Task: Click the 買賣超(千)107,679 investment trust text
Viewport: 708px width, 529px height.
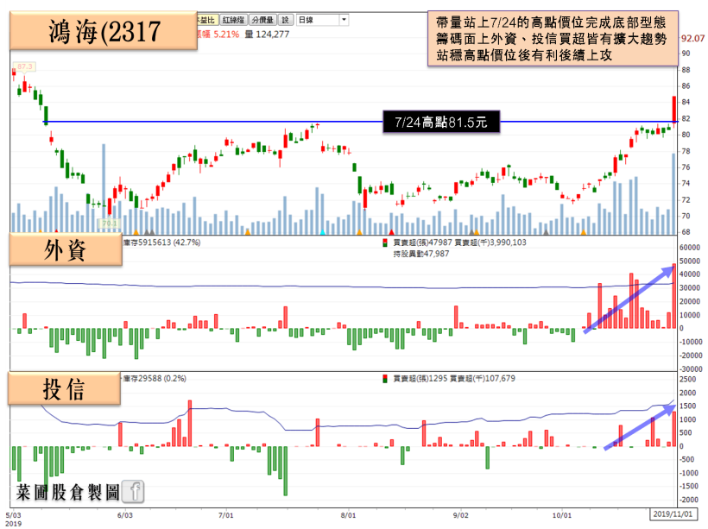Action: point(483,378)
